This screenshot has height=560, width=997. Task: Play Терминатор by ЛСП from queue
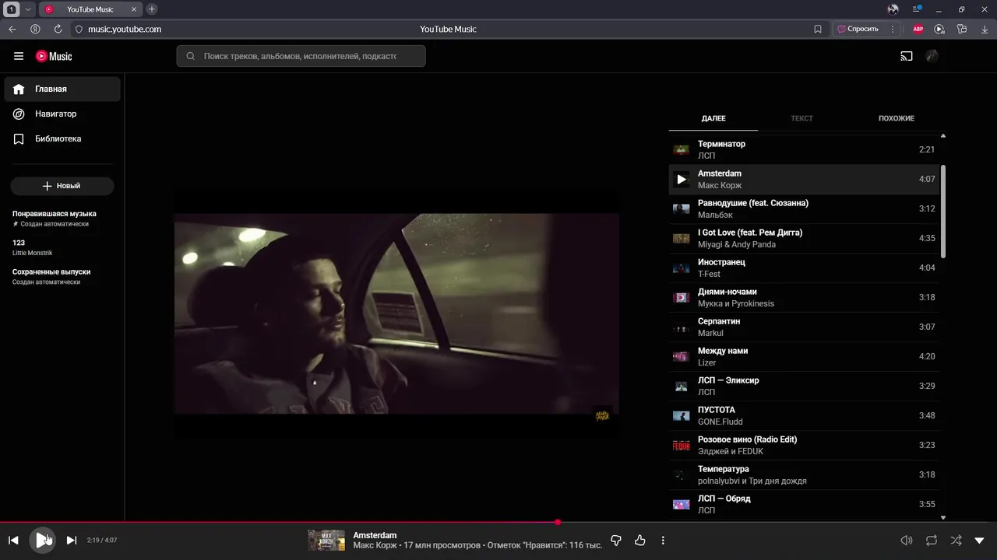805,149
